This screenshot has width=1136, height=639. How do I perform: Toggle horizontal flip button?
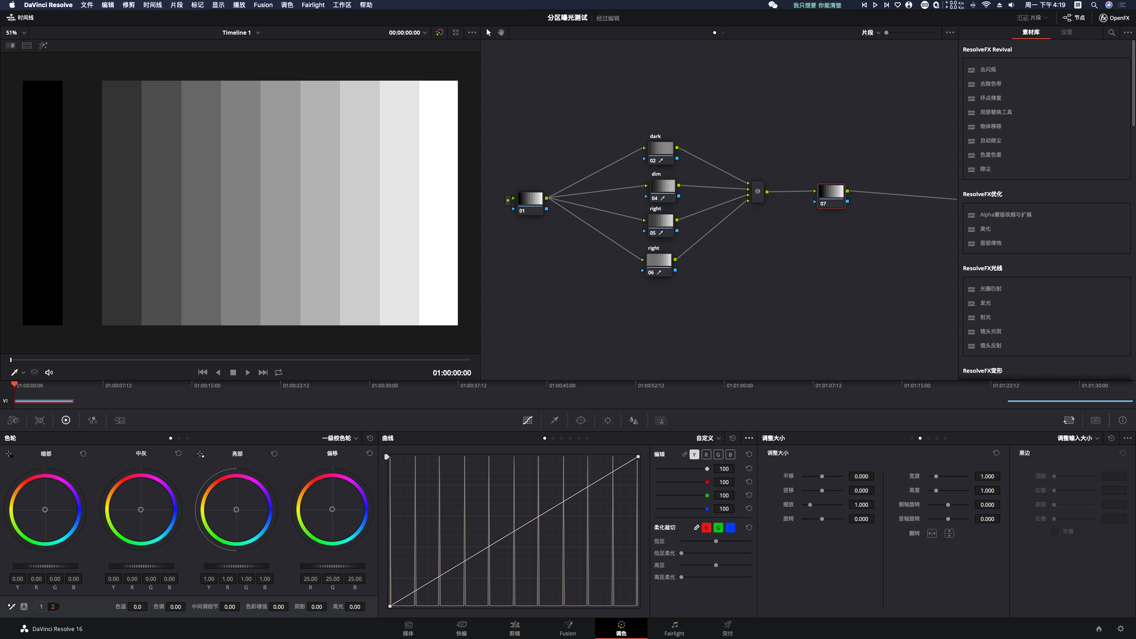[x=932, y=533]
